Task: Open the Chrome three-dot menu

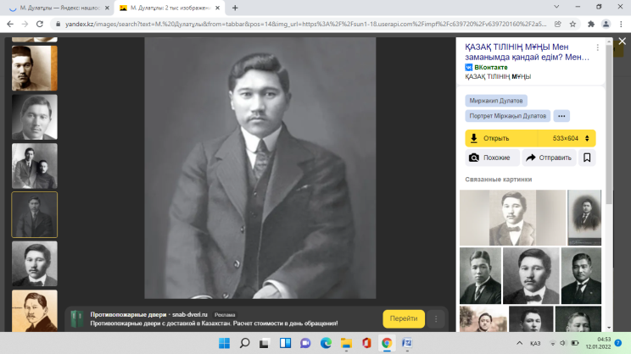Action: (x=621, y=24)
